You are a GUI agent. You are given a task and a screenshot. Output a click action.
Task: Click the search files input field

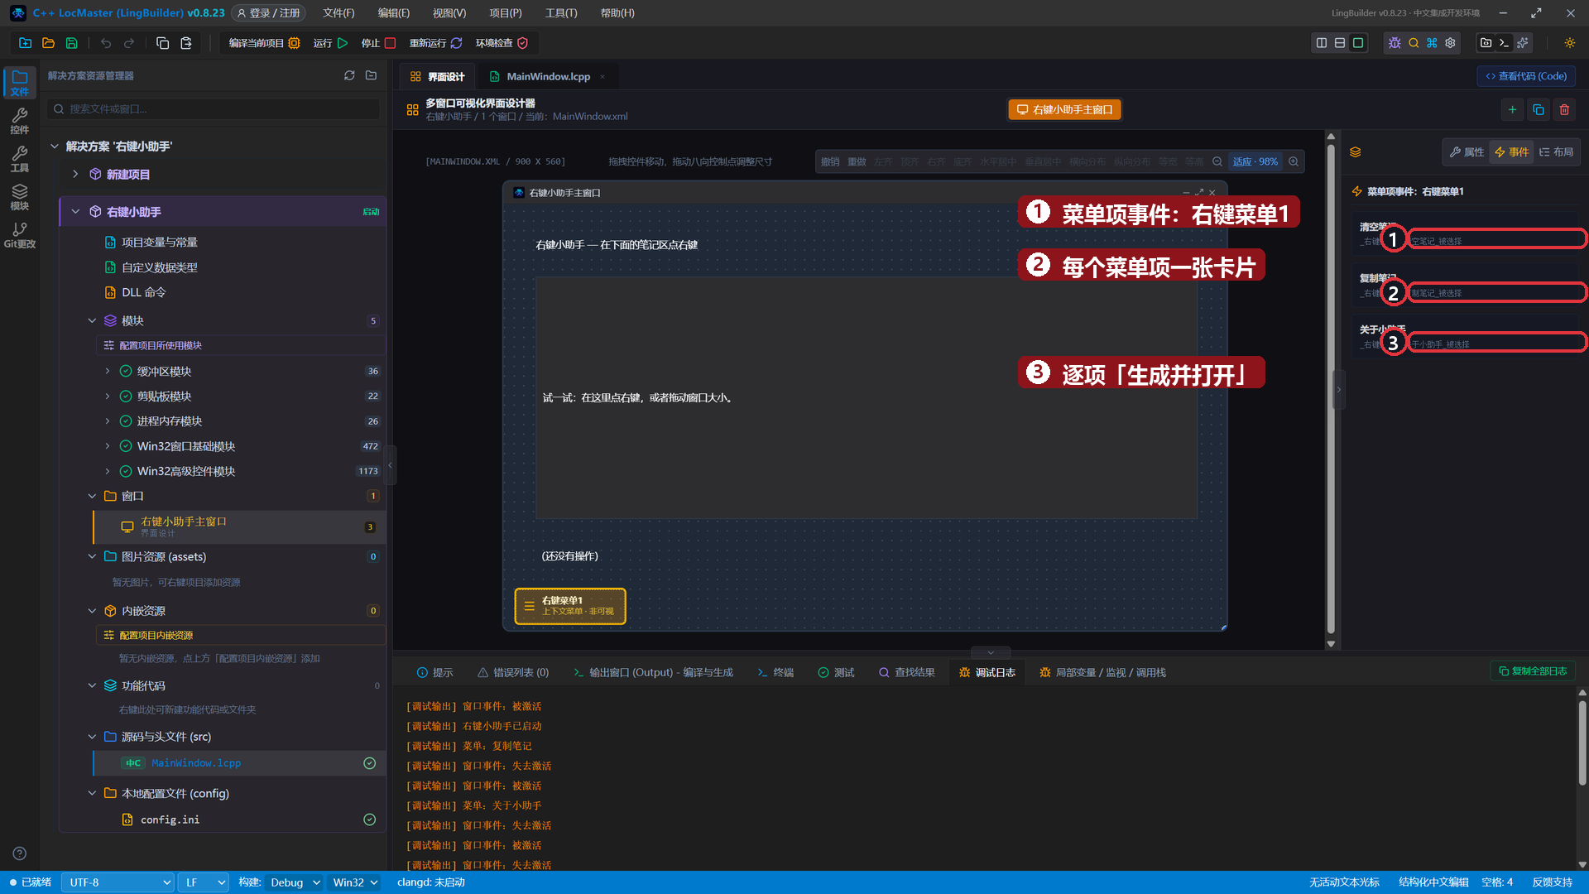[x=214, y=108]
